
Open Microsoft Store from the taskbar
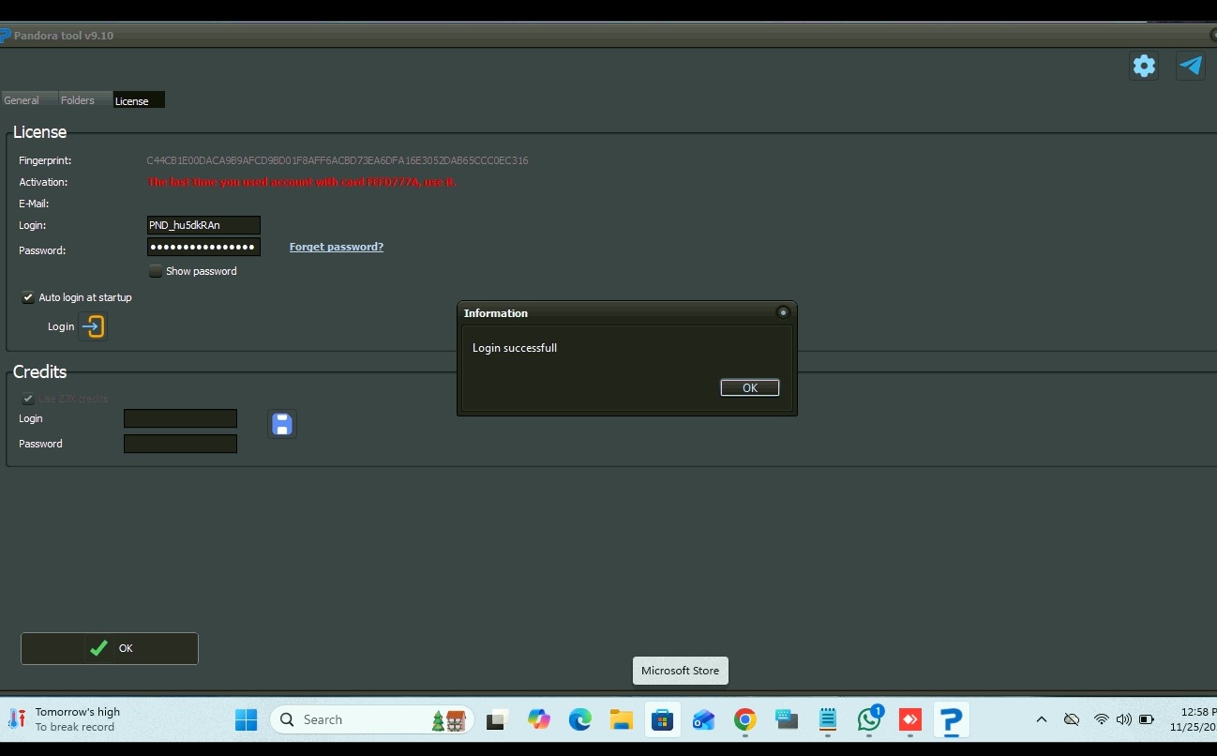(x=663, y=719)
